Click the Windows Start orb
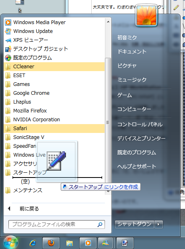The height and width of the screenshot is (249, 185). coord(11,242)
